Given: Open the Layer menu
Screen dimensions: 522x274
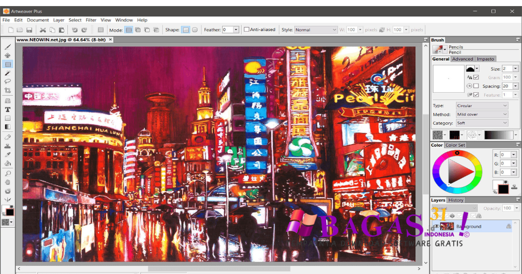Looking at the screenshot, I should (59, 20).
